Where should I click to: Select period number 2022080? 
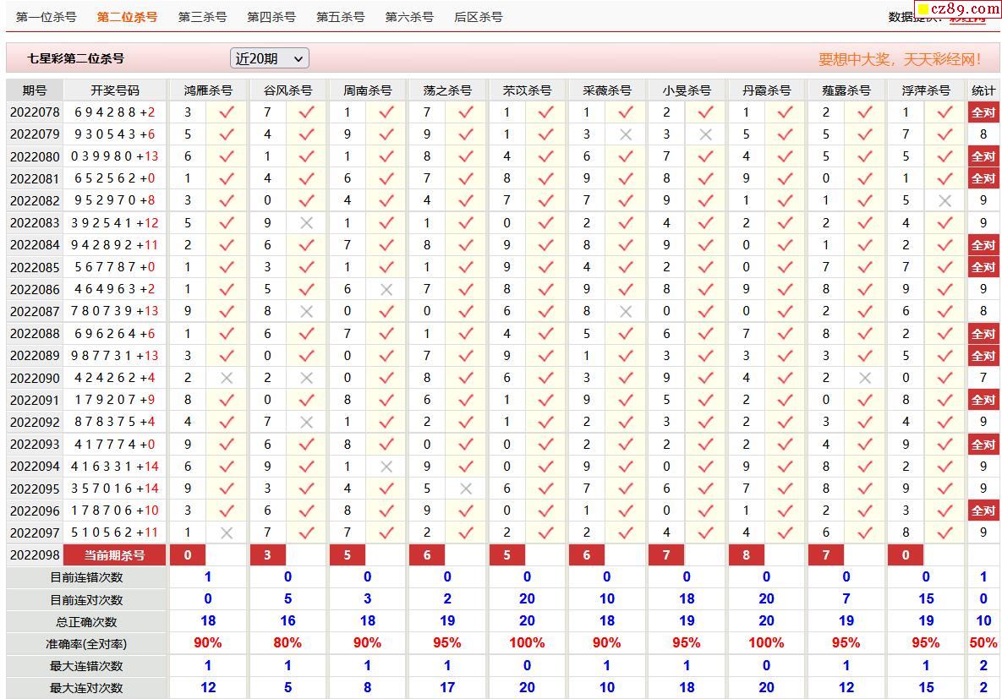(36, 156)
